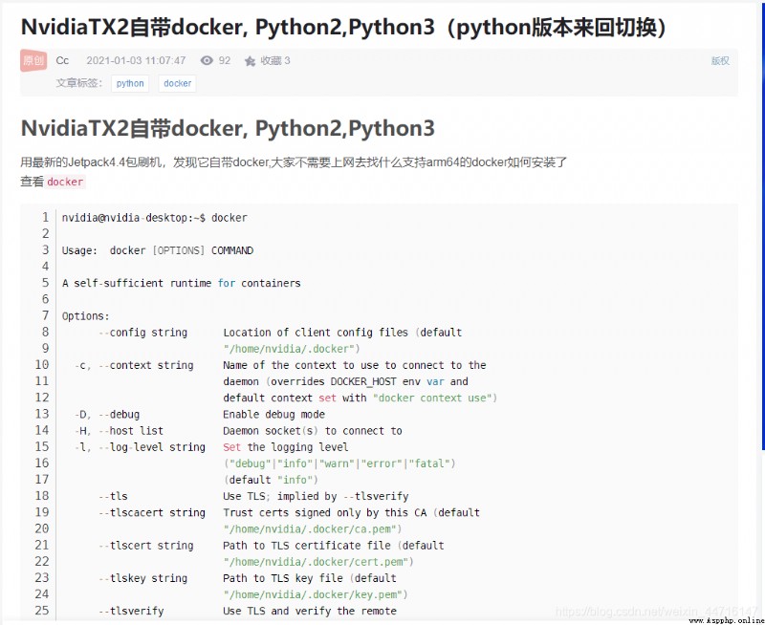
Task: Click the view count 92
Action: point(225,60)
